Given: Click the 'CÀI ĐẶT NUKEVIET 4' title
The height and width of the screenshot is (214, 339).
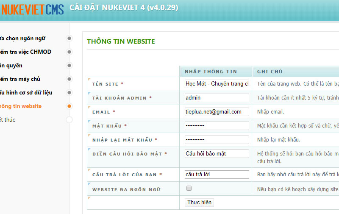Looking at the screenshot, I should (x=124, y=8).
